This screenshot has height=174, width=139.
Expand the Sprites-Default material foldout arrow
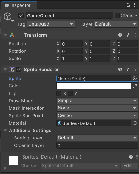click(x=5, y=168)
